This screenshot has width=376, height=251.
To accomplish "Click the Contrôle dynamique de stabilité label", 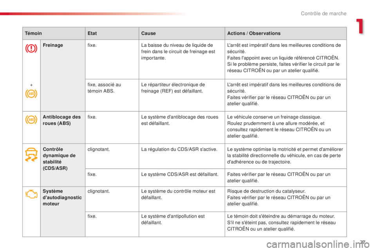I will (x=59, y=158).
